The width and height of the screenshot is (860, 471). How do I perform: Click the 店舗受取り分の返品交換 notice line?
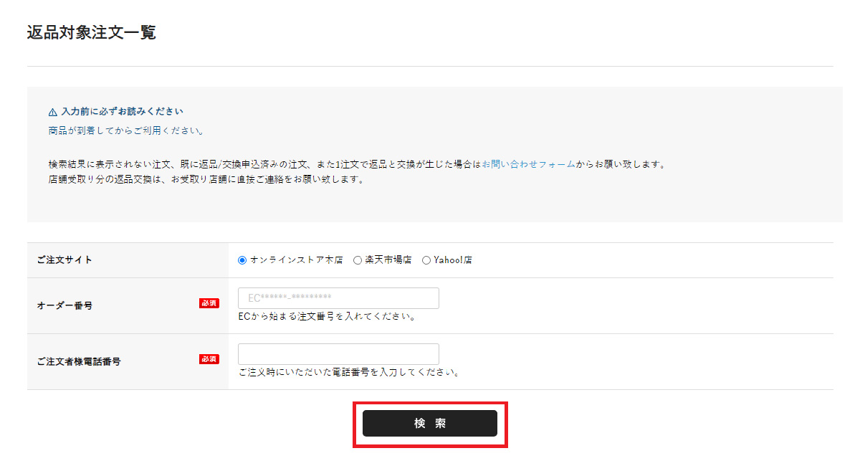pos(202,179)
